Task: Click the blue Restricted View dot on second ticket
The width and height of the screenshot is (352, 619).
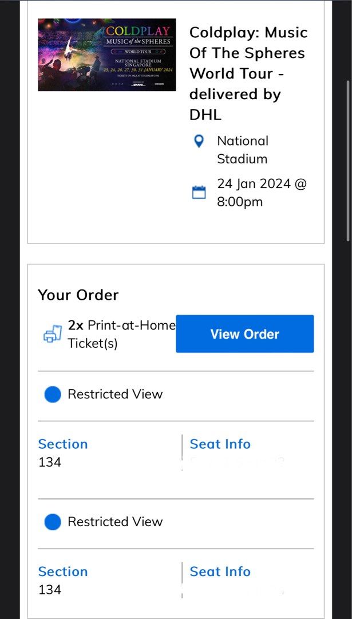Action: tap(53, 522)
